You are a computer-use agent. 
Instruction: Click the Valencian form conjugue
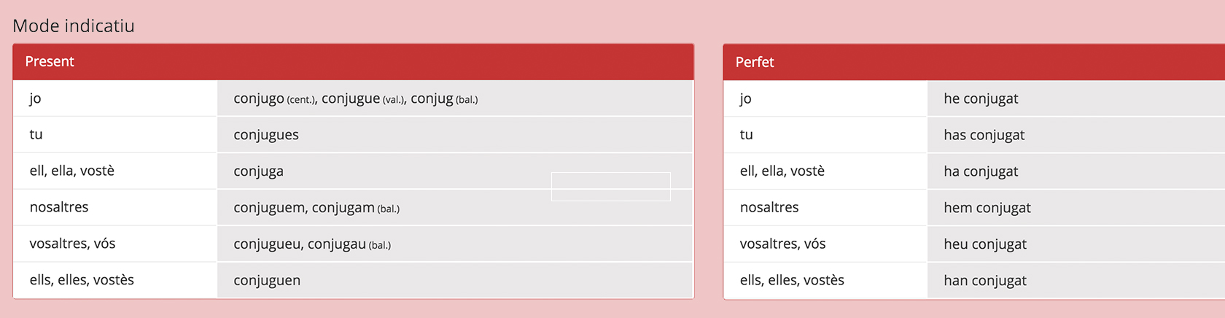(x=351, y=98)
